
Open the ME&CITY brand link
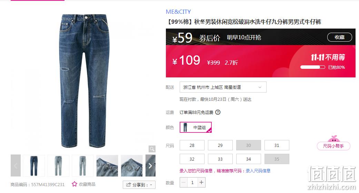coord(178,12)
